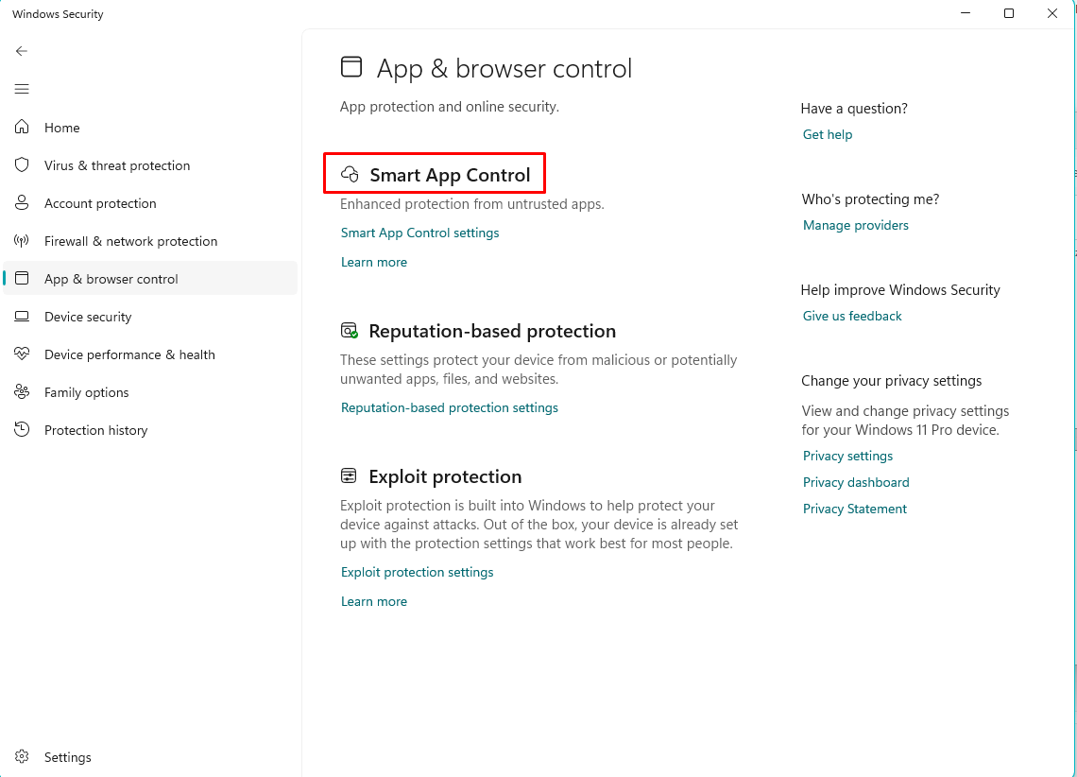Toggle the hamburger navigation menu icon
Screen dimensions: 1077x777
click(22, 89)
